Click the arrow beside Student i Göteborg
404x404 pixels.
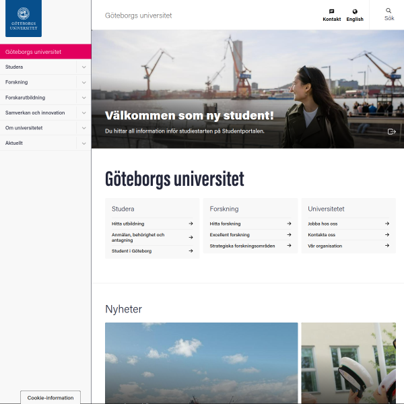pyautogui.click(x=191, y=250)
